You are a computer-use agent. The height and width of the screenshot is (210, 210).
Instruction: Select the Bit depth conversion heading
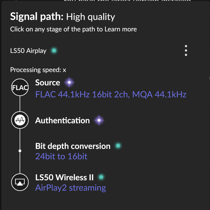pos(73,146)
